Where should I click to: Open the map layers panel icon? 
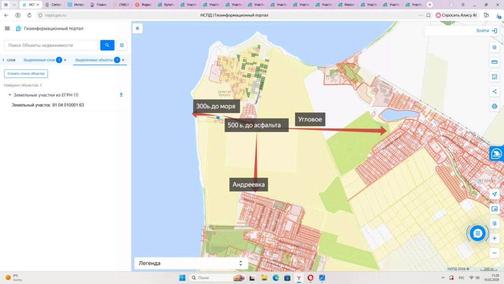pos(495,47)
